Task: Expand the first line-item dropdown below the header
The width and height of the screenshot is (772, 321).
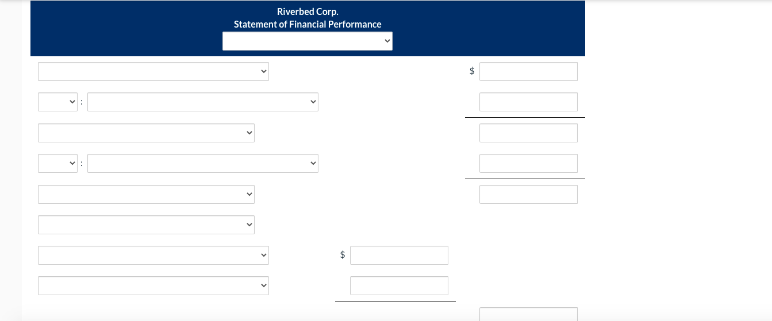Action: [x=153, y=71]
